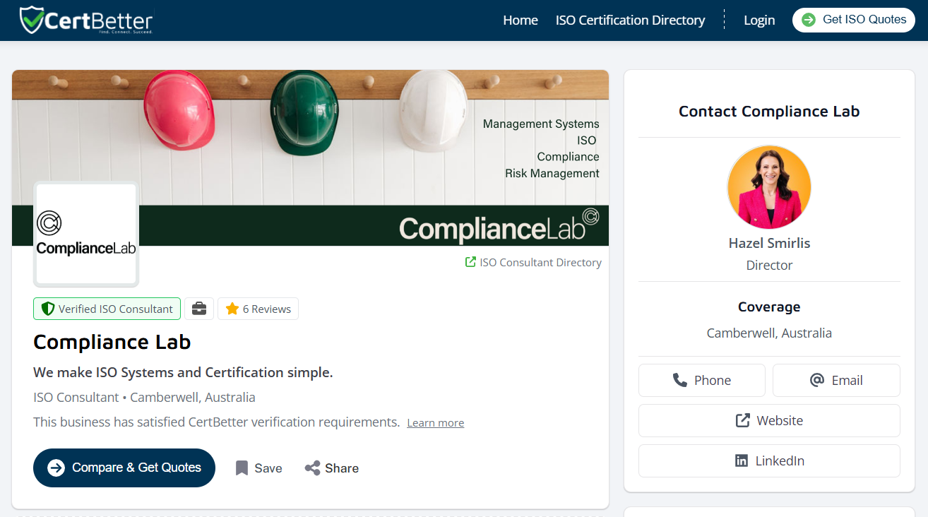Screen dimensions: 928x517
Task: Open the Home menu item
Action: 520,20
